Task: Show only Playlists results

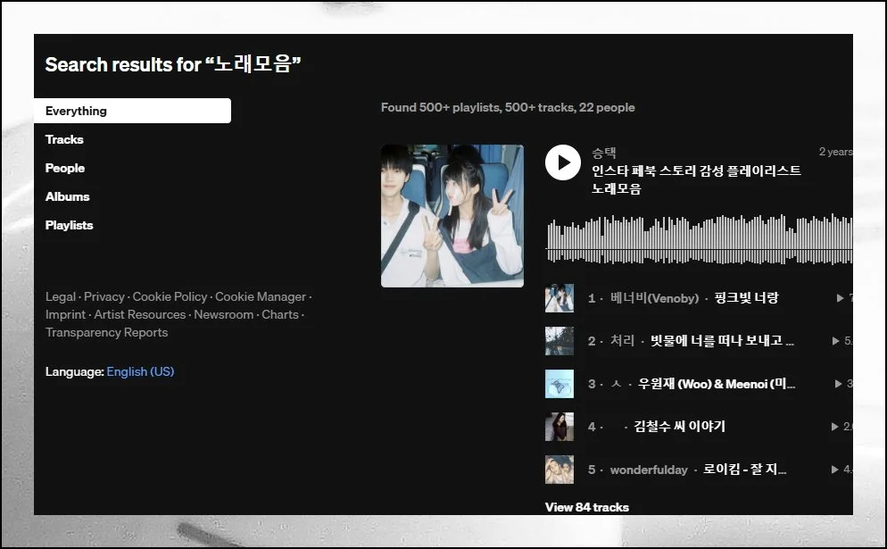Action: (70, 225)
